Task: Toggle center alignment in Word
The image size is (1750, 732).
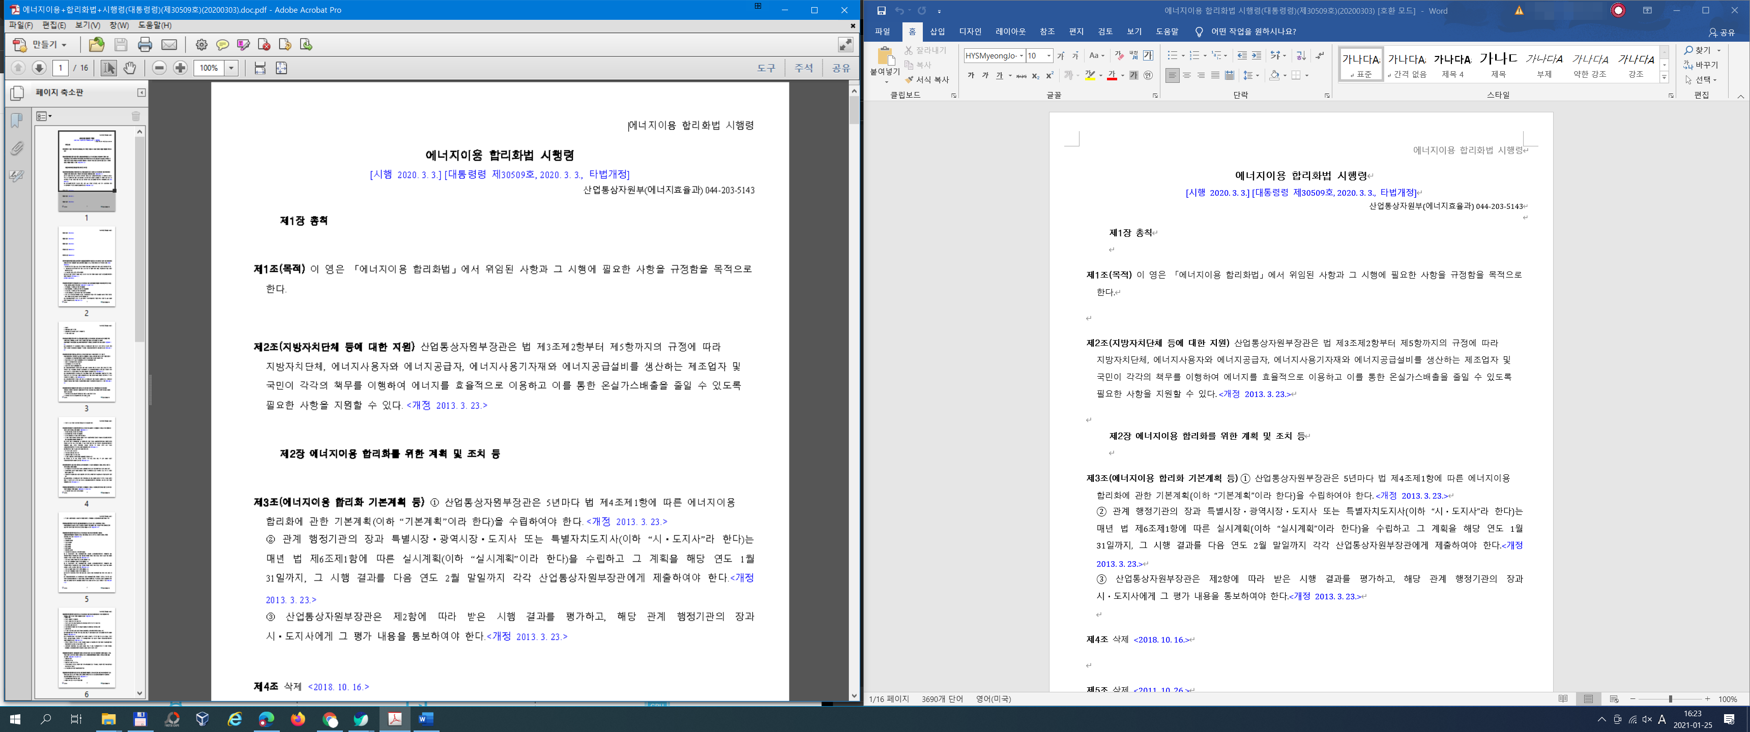Action: point(1186,75)
